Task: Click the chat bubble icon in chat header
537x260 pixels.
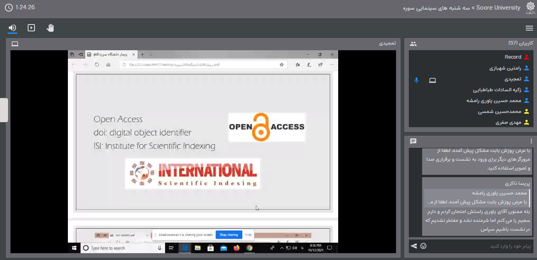Action: 413,141
